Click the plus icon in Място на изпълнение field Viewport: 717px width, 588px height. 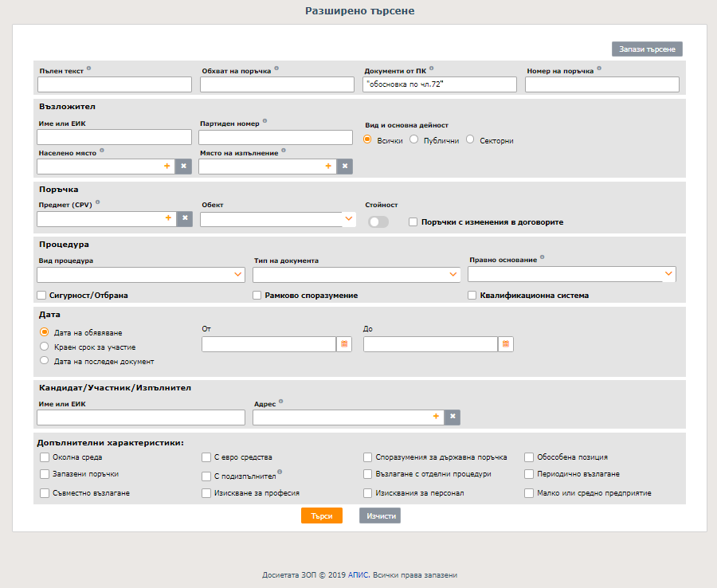tap(328, 166)
